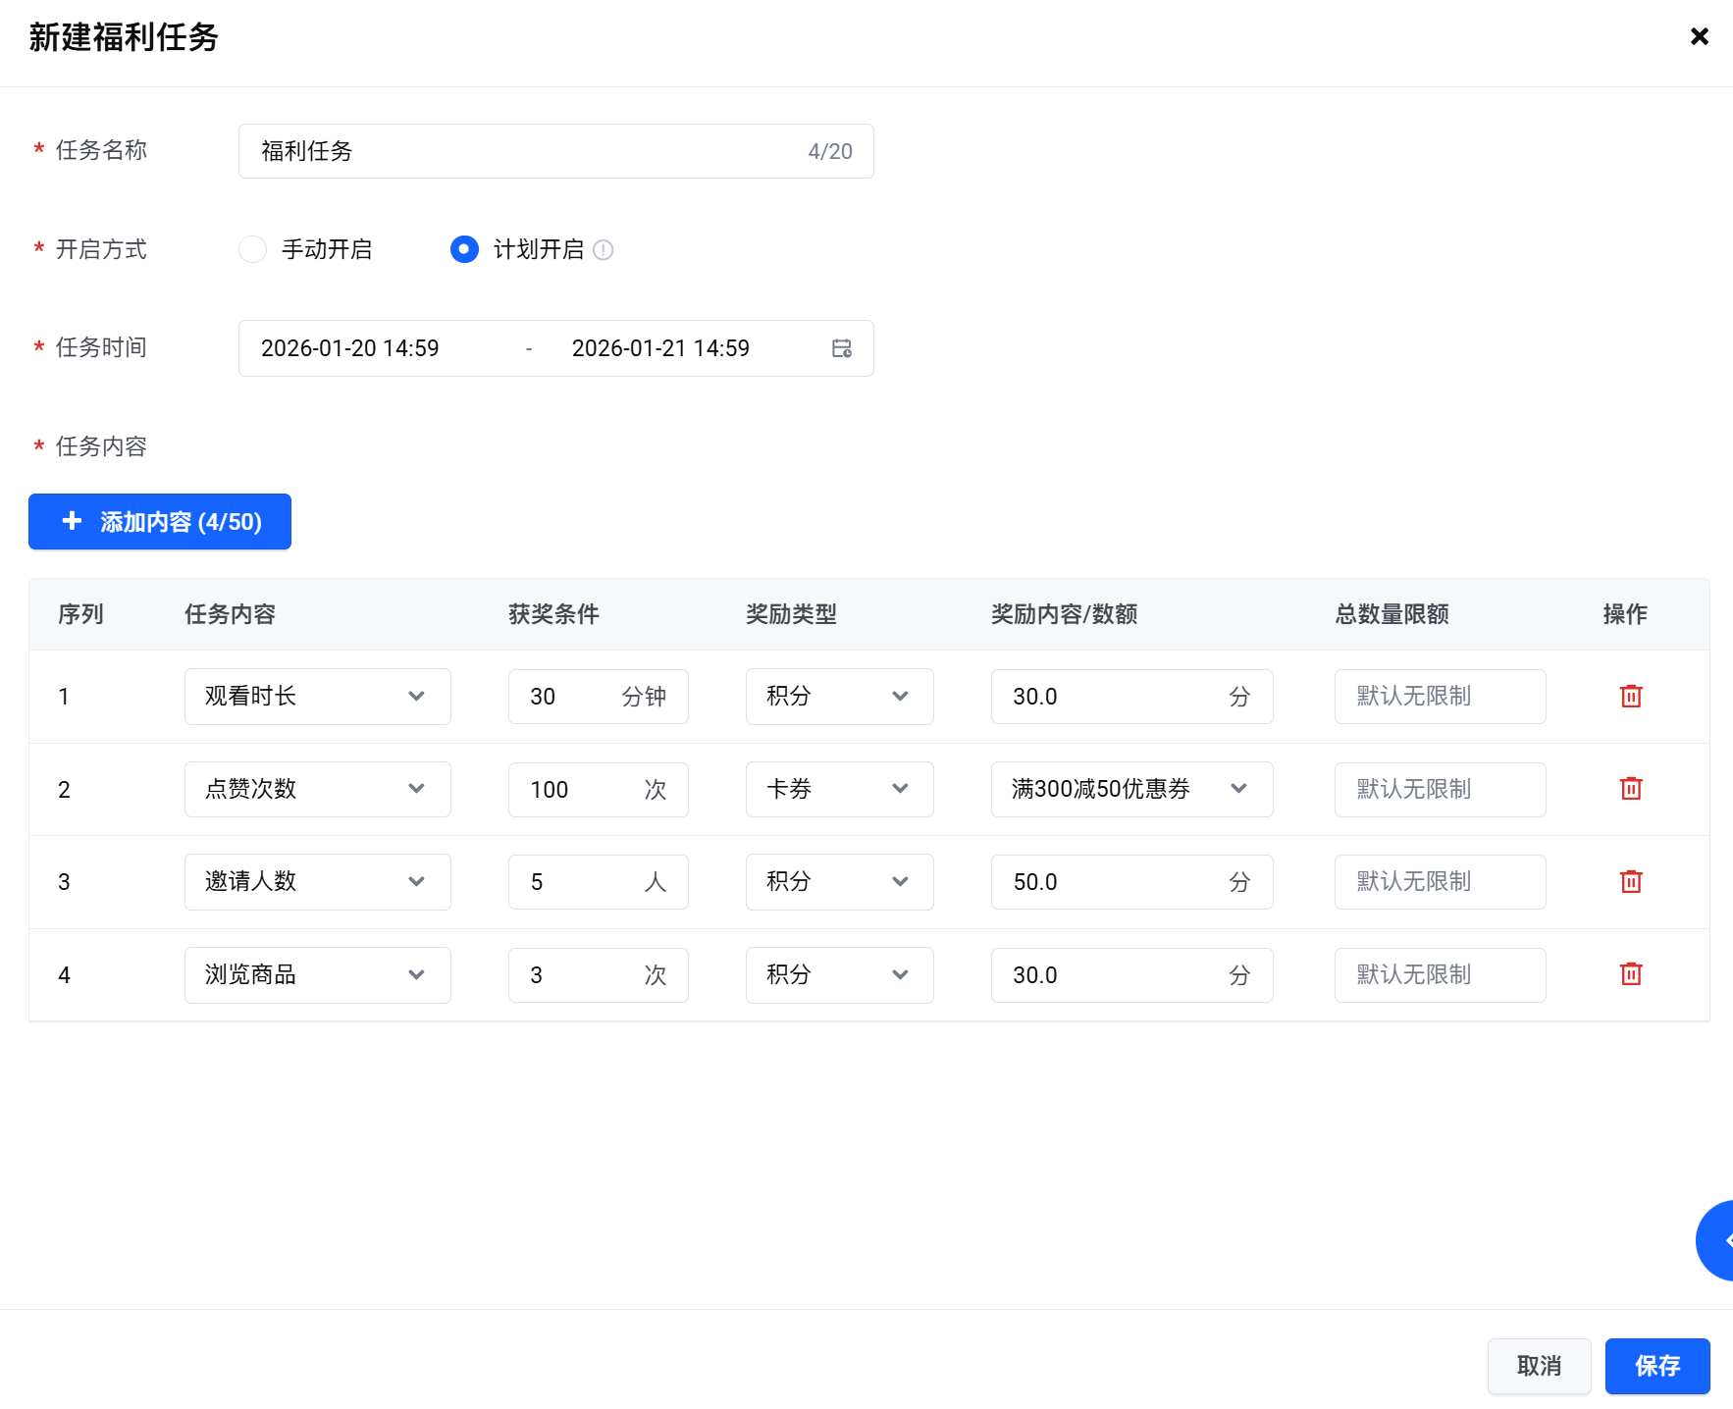1733x1409 pixels.
Task: Open the 观看时长 task content dropdown
Action: point(317,697)
